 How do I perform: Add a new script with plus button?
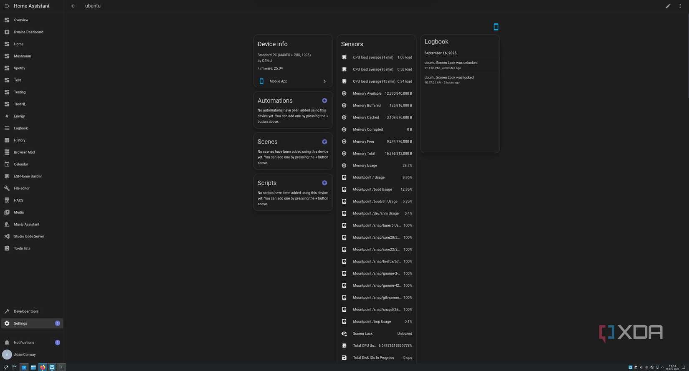(324, 183)
